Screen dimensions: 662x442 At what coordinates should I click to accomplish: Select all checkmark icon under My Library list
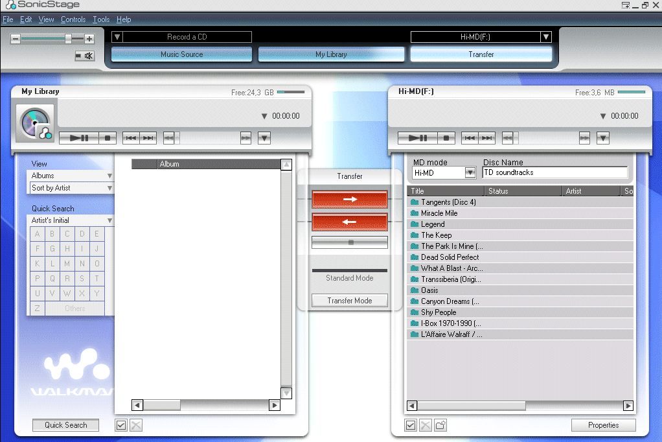point(121,425)
